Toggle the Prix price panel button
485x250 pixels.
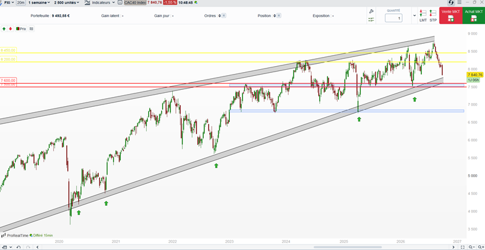point(21,29)
